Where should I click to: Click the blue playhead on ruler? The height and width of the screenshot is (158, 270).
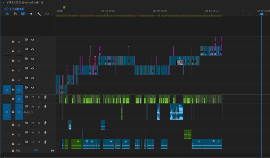pos(261,14)
